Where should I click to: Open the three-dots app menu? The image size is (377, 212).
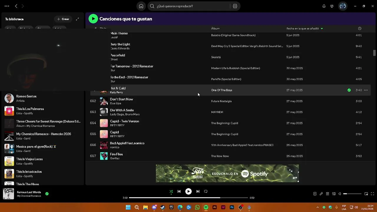pos(7,6)
